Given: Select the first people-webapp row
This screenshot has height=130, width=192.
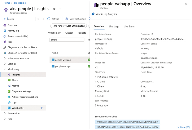Looking at the screenshot, I should tap(63, 60).
